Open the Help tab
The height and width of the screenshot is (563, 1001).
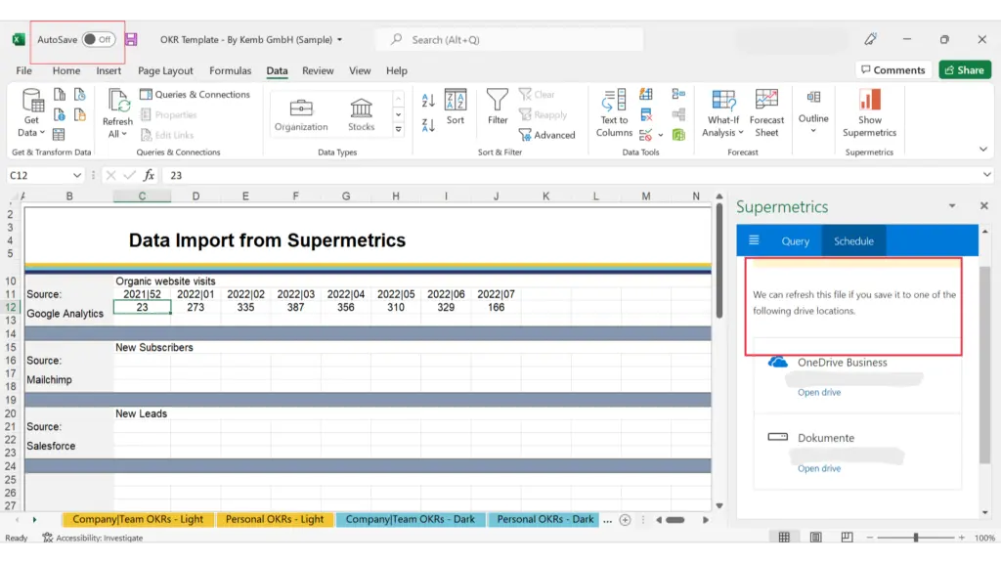[x=397, y=70]
